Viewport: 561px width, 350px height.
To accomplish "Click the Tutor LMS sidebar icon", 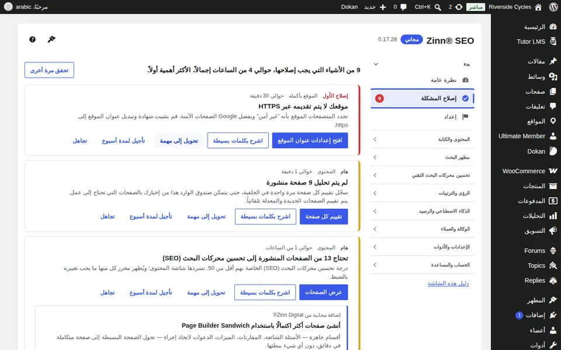I will pos(553,41).
